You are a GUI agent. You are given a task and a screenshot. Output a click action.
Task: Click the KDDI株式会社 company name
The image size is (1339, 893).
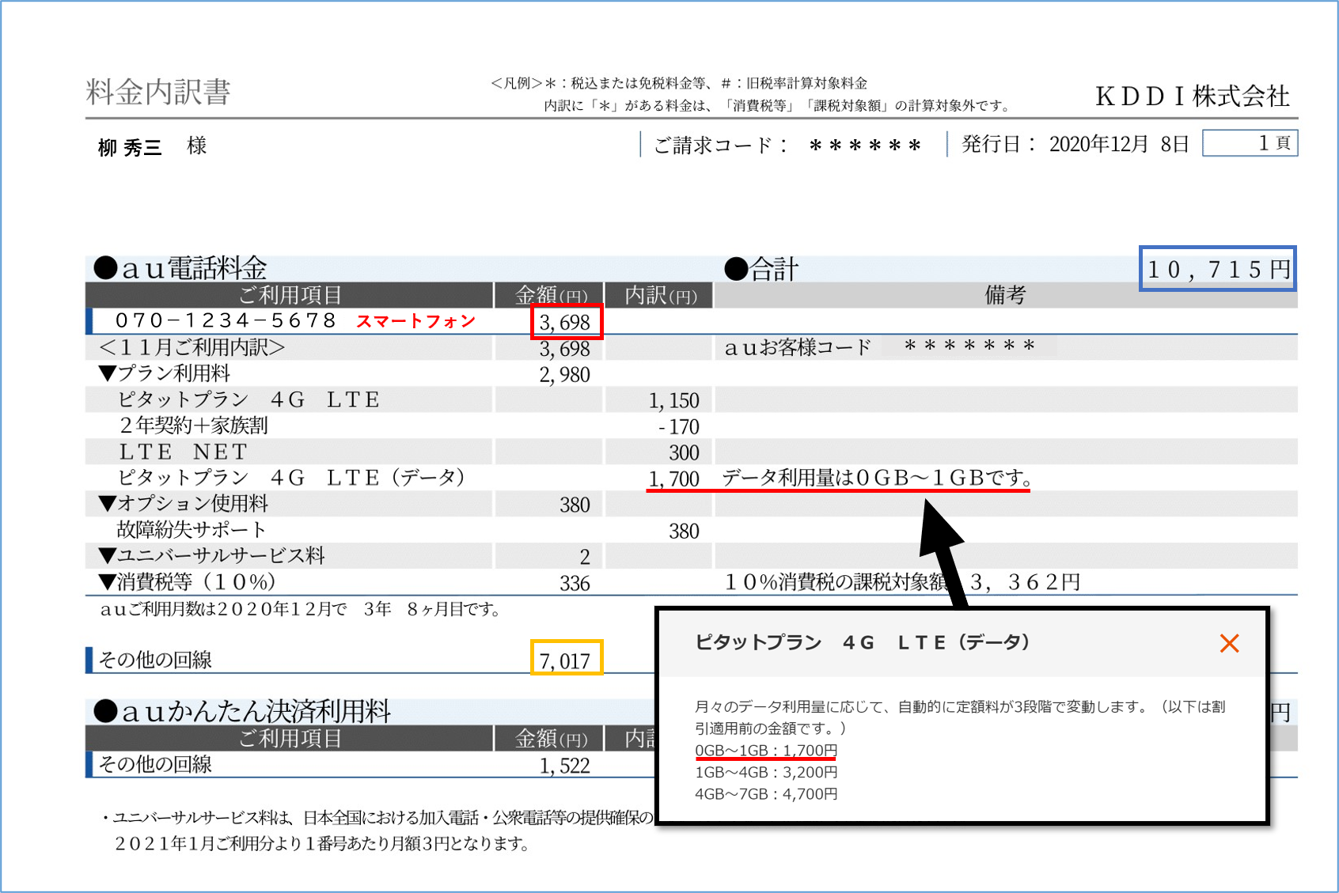coord(1193,96)
